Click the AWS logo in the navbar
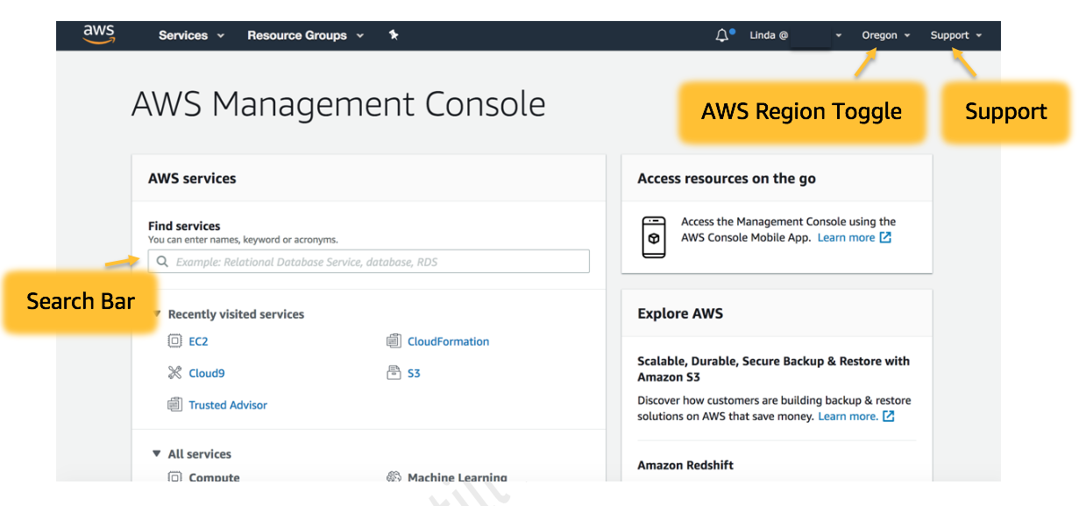Image resolution: width=1086 pixels, height=506 pixels. tap(98, 34)
